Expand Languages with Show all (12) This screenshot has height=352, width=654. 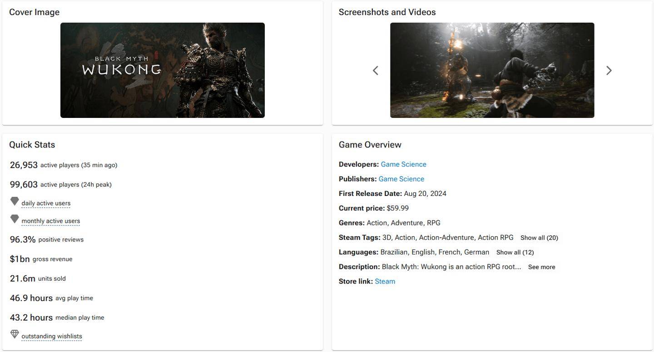point(515,252)
